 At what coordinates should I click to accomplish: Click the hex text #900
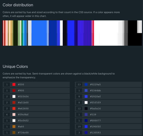coord(21,90)
